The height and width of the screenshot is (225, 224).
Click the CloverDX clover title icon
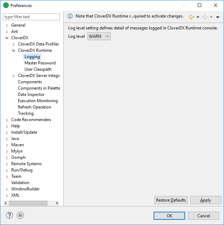click(6, 6)
